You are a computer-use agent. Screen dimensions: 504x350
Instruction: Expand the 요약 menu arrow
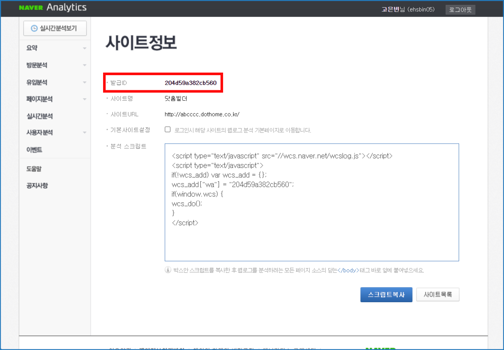[x=85, y=48]
